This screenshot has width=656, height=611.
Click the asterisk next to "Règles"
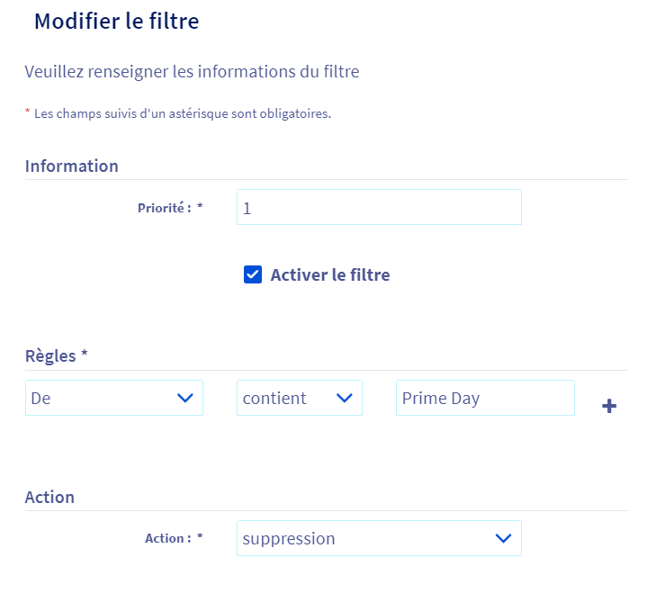tap(85, 355)
